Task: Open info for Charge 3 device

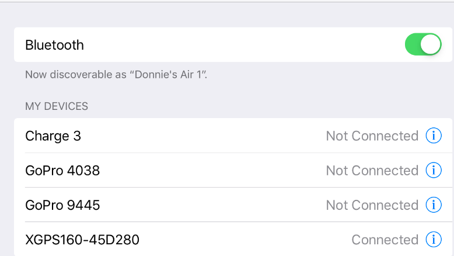Action: [x=434, y=136]
